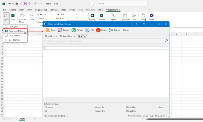Choose Open from EShare menu entry
The height and width of the screenshot is (122, 203).
[x=15, y=31]
